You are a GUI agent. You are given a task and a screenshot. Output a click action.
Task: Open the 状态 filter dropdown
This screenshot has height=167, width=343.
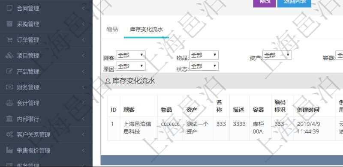(204, 66)
